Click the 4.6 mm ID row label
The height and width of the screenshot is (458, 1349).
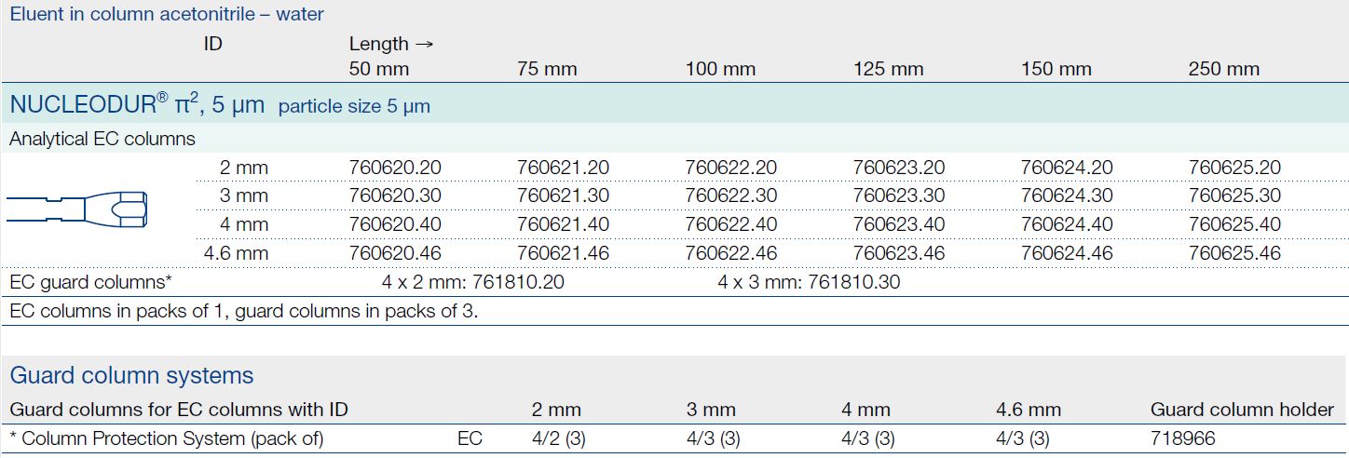point(236,253)
